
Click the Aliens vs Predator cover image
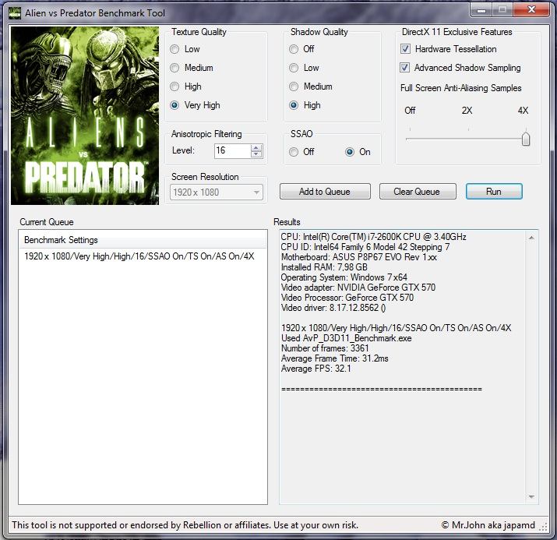click(x=85, y=115)
